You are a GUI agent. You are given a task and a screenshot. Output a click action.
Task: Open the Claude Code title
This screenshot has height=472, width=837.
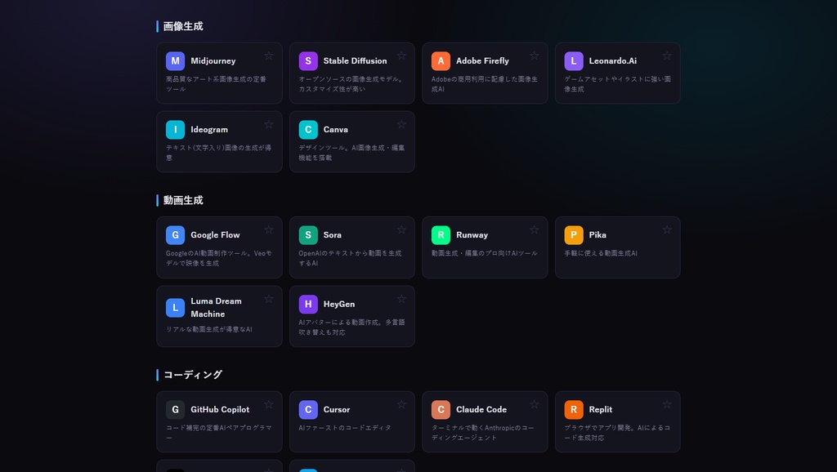(x=481, y=410)
